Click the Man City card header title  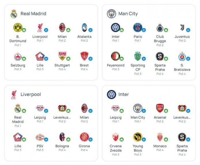[x=128, y=14]
